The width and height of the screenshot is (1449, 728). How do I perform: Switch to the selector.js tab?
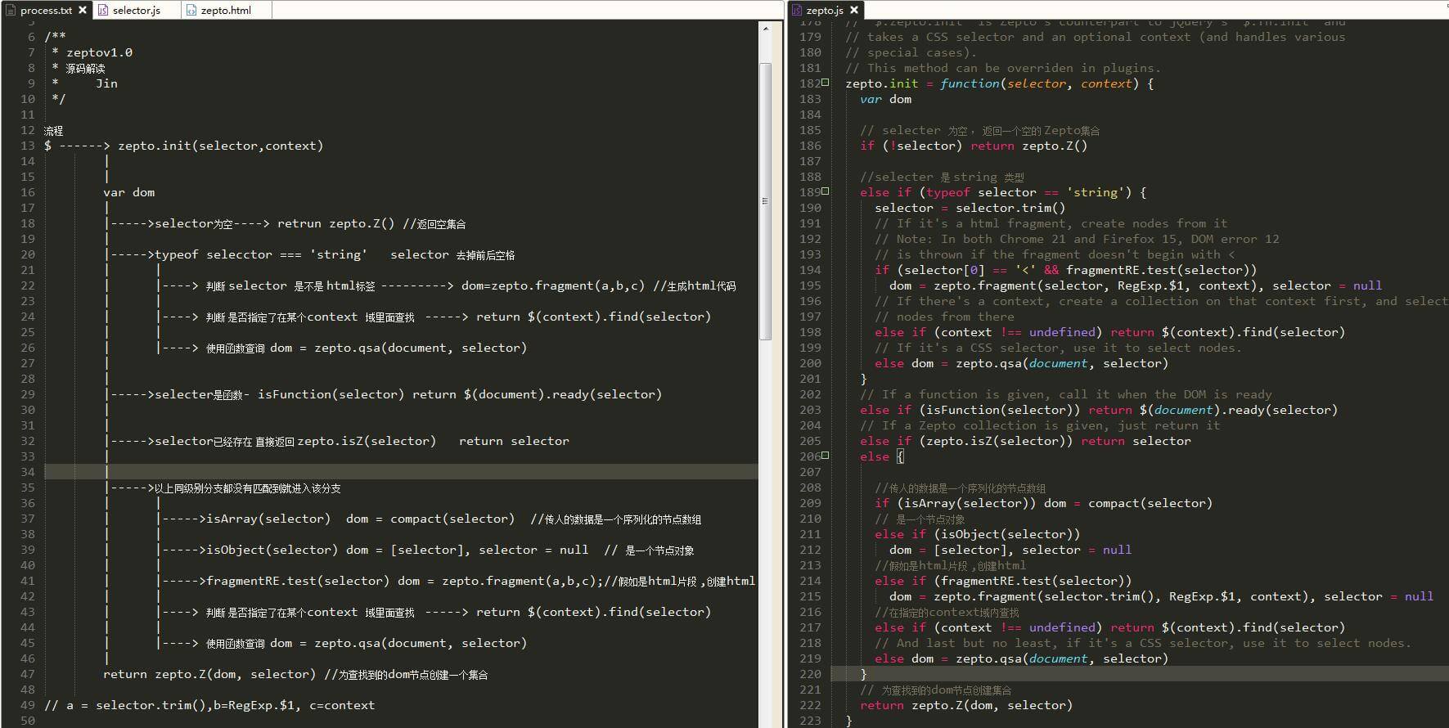136,11
